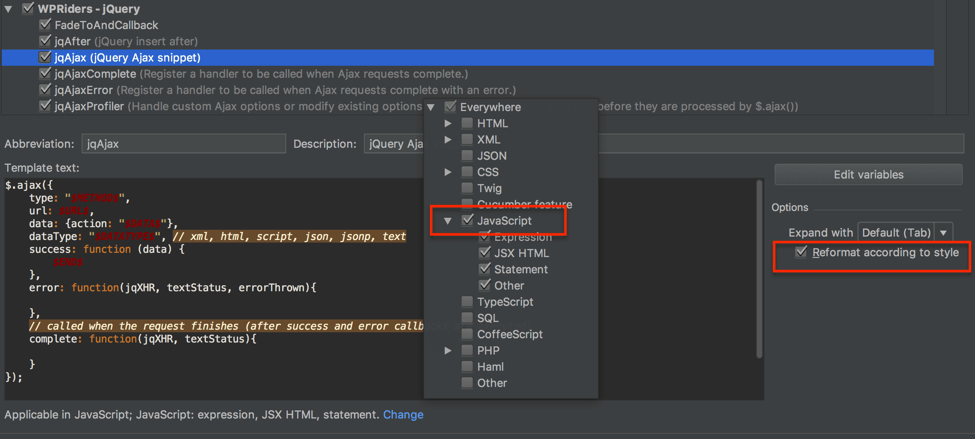Open the Edit variables dialog
The height and width of the screenshot is (439, 975).
pyautogui.click(x=869, y=175)
